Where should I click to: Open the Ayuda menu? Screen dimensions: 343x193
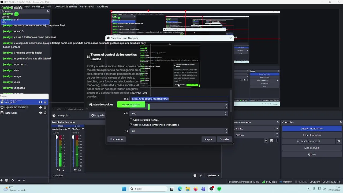click(x=102, y=6)
